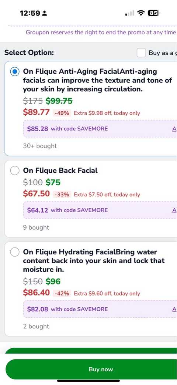Image resolution: width=177 pixels, height=385 pixels.
Task: Tap the Groupon promo terms notice text
Action: pyautogui.click(x=101, y=33)
